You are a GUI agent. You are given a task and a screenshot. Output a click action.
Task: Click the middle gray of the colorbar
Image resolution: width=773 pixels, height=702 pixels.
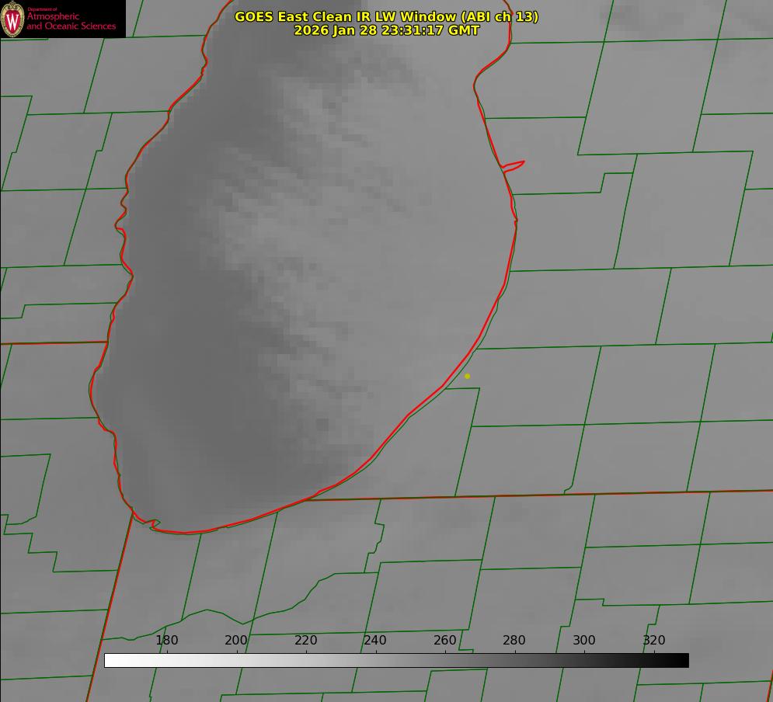coord(396,660)
